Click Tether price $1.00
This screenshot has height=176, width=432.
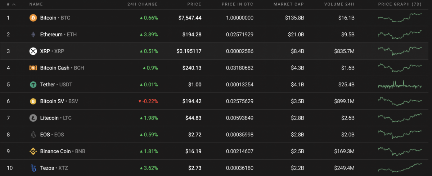[x=195, y=85]
